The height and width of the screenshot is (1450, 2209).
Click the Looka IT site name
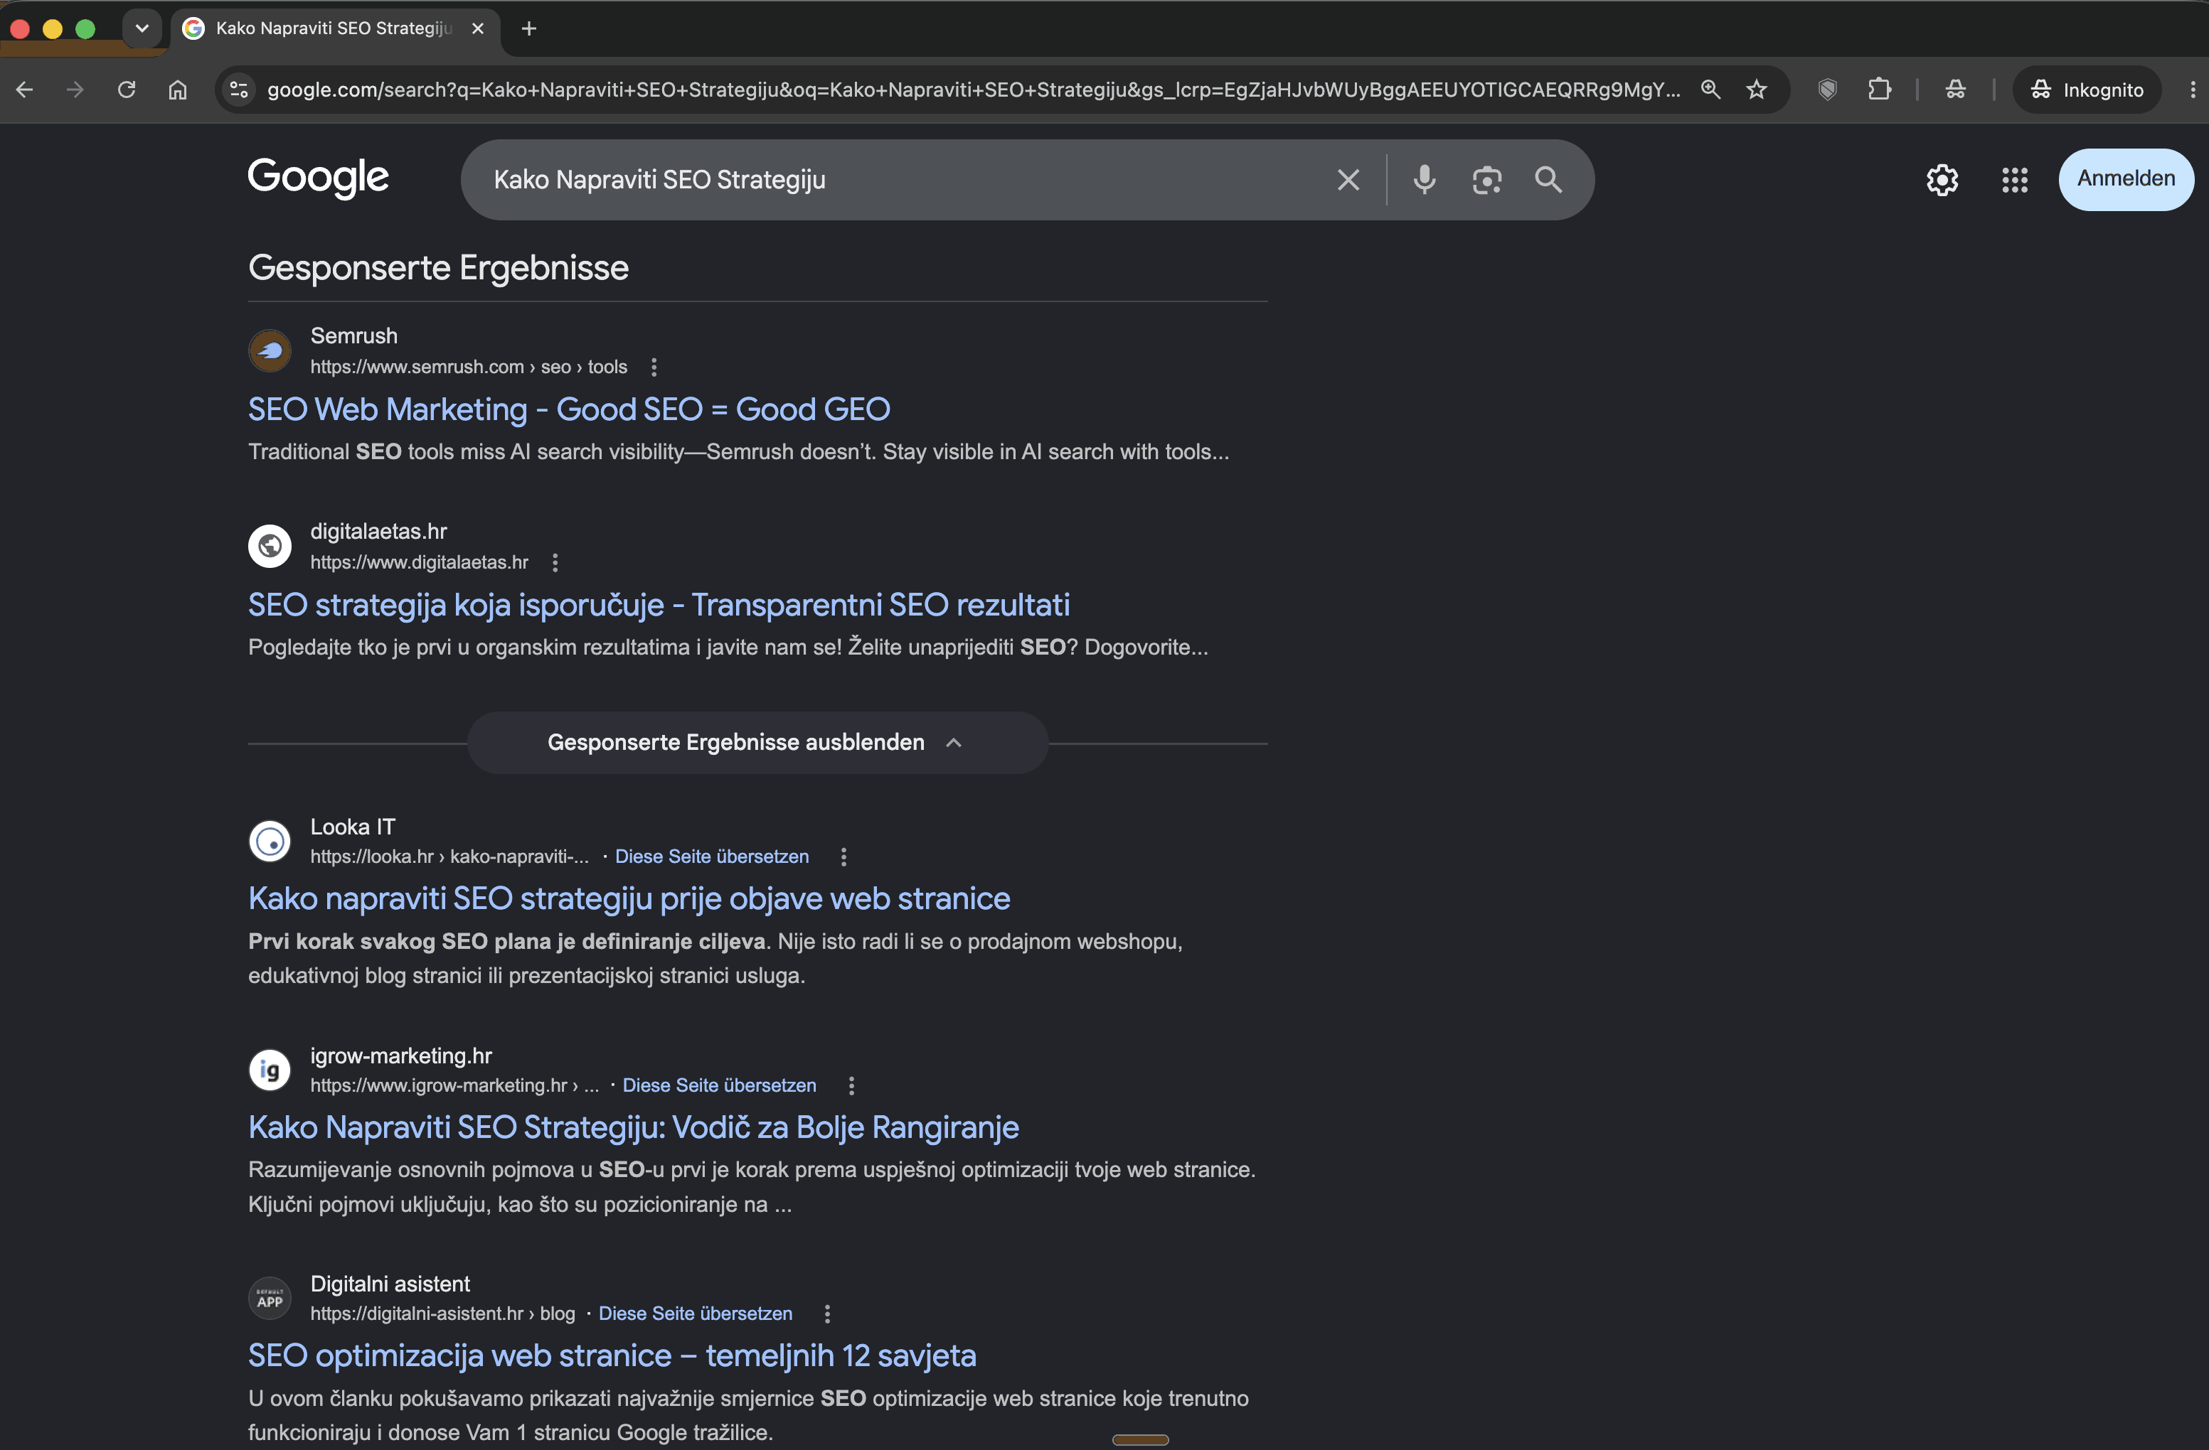(x=353, y=827)
